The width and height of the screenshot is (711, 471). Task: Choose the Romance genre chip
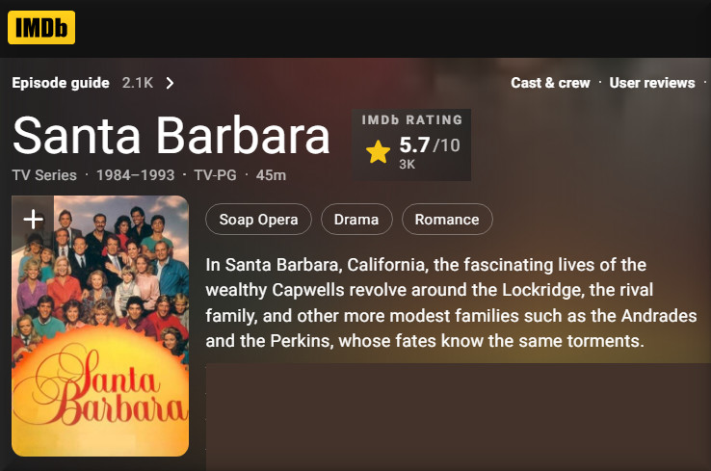point(447,220)
